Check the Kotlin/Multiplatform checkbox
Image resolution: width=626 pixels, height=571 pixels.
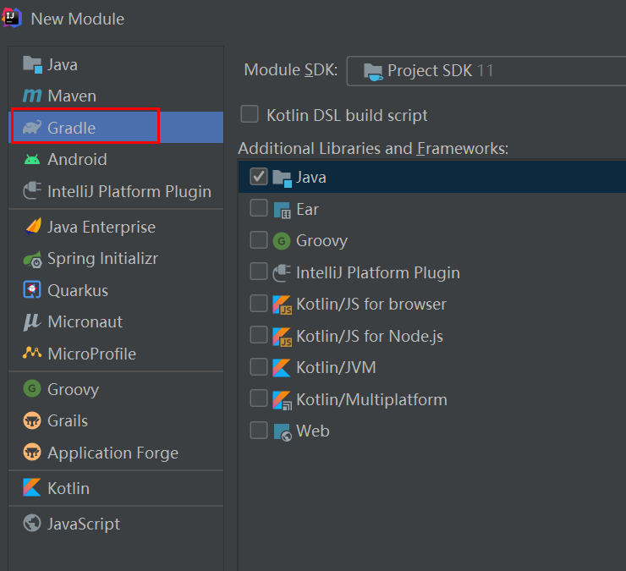pos(259,398)
